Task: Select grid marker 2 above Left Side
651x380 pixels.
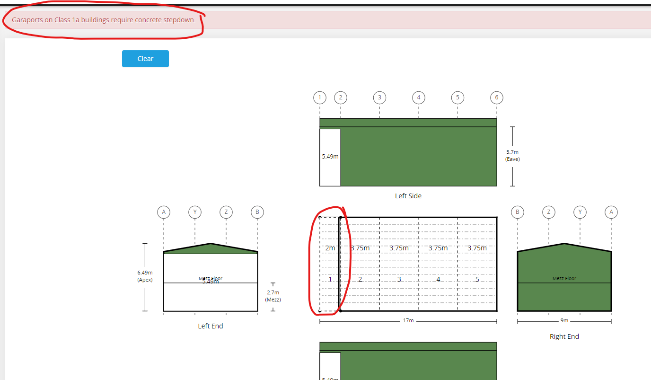Action: pyautogui.click(x=341, y=98)
